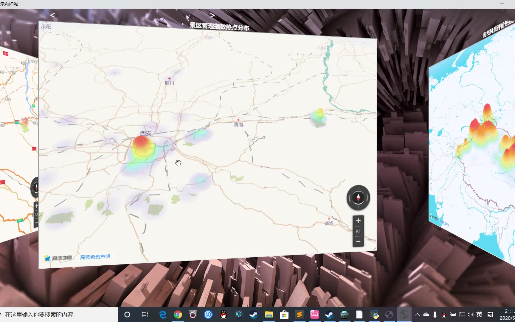
Task: Click the heatmap hotspot east of 渭南
Action: pos(319,117)
